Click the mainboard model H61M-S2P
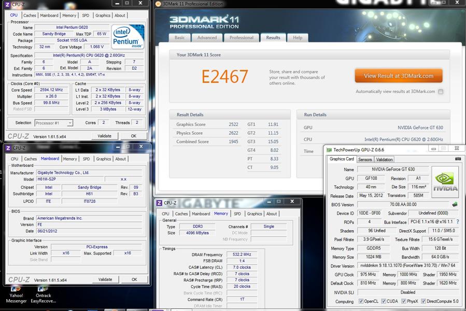This screenshot has width=466, height=311. [70, 179]
